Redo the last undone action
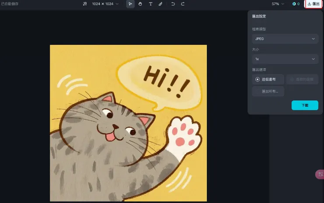The height and width of the screenshot is (203, 324). [183, 4]
